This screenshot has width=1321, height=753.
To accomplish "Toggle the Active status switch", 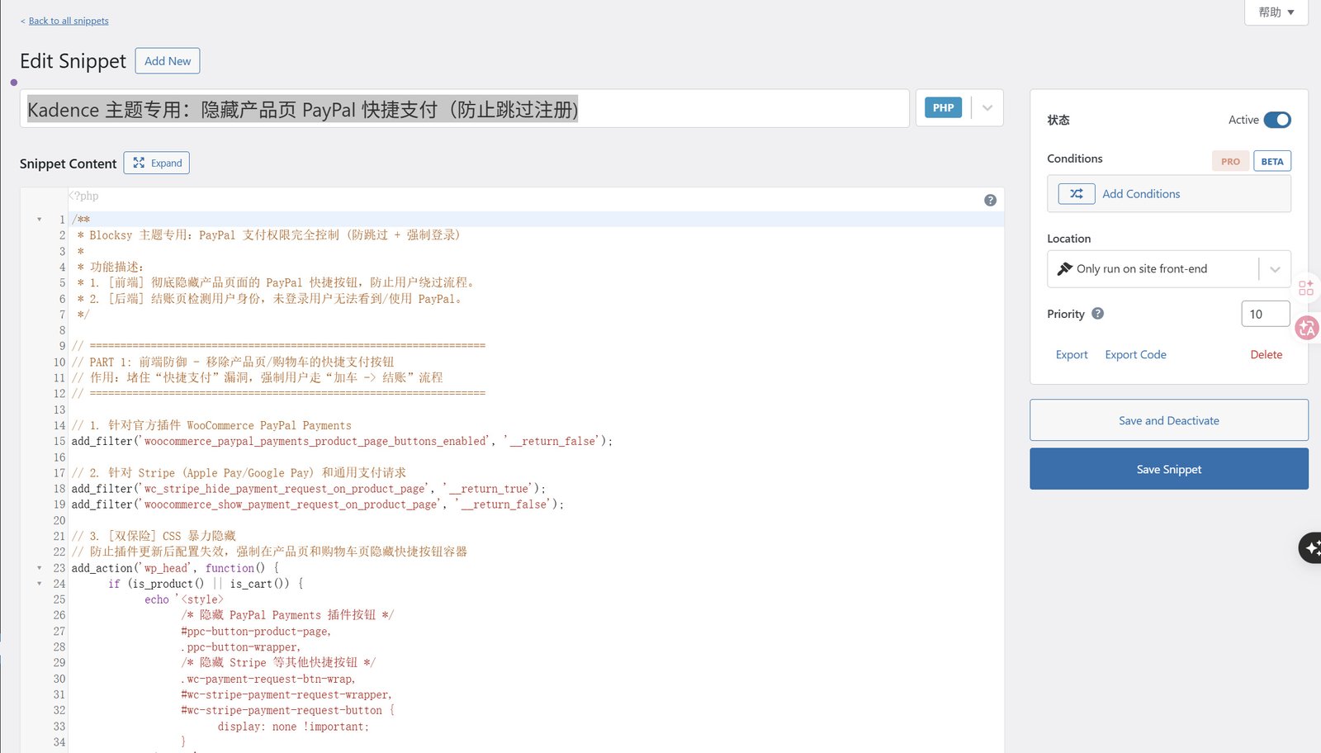I will tap(1276, 120).
